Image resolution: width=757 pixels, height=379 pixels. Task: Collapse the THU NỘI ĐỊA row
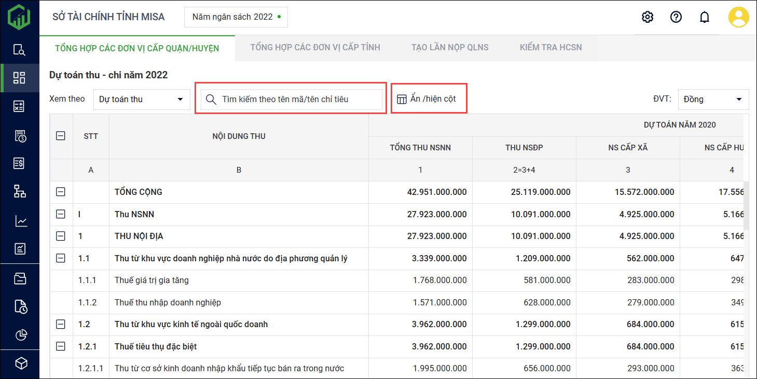(61, 236)
